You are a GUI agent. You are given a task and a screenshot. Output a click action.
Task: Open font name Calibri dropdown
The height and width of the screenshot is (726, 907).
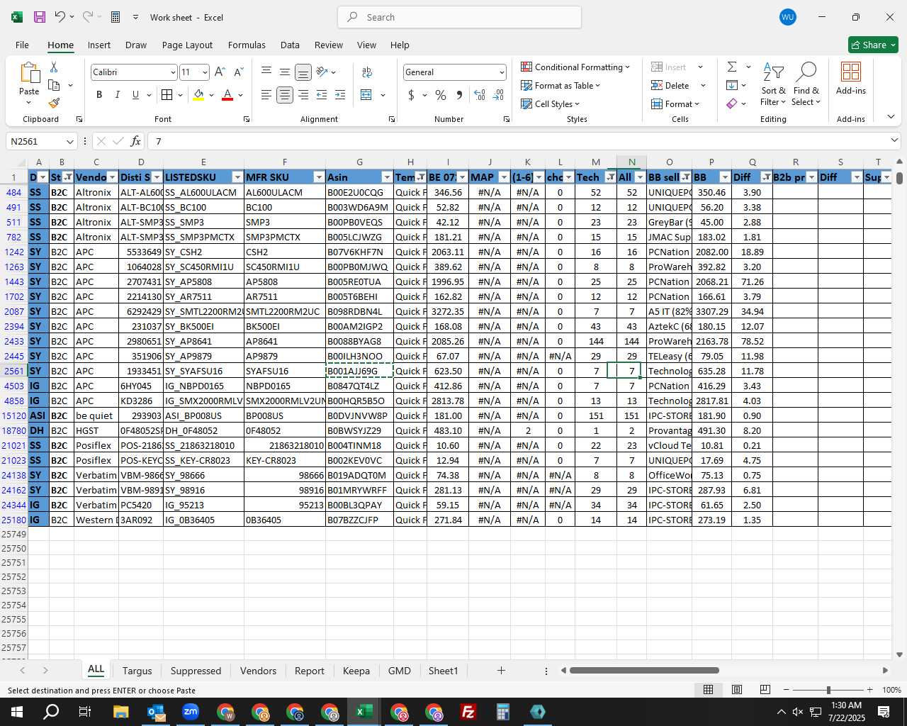[173, 72]
